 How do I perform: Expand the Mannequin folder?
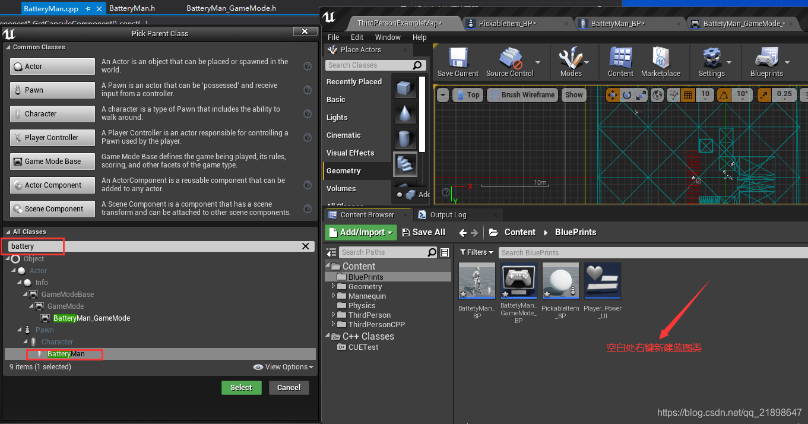click(x=334, y=296)
